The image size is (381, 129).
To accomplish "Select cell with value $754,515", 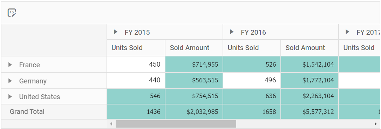I will pyautogui.click(x=194, y=96).
